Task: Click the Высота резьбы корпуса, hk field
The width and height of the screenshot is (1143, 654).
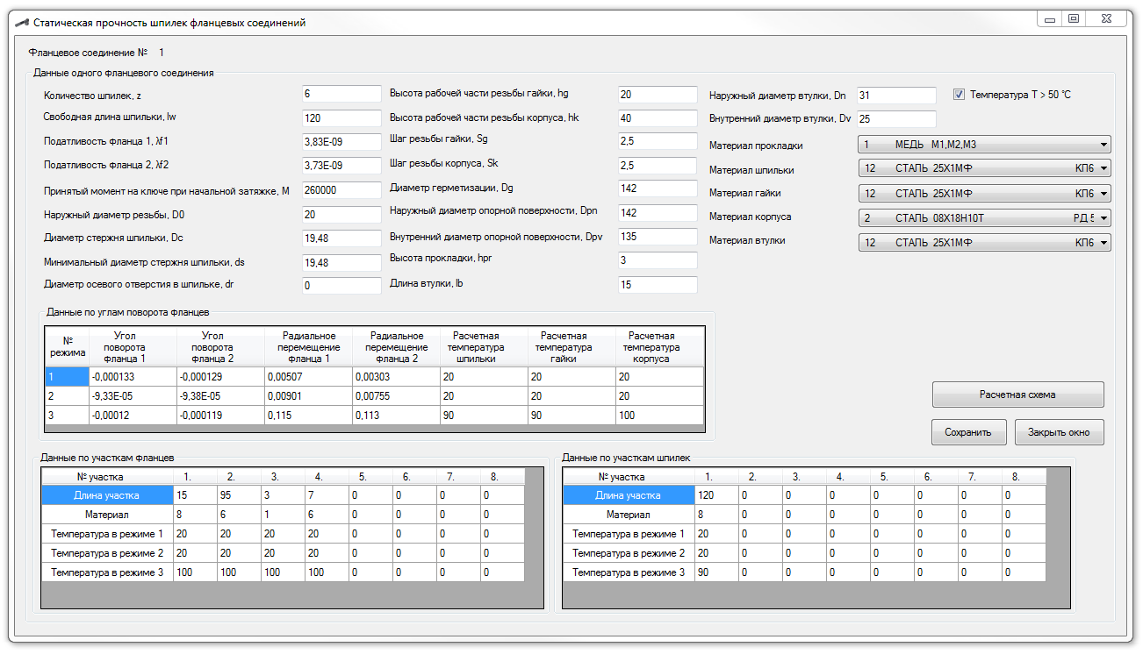Action: [658, 118]
